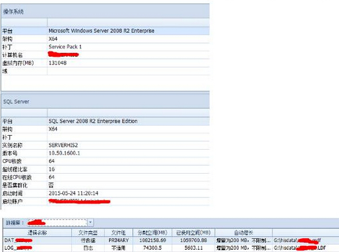Sort by 文件类型 column header

point(88,233)
